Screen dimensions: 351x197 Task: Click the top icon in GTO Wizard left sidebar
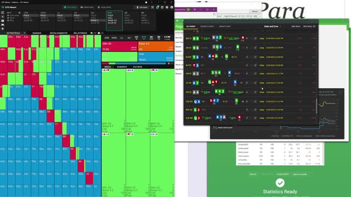[2, 13]
